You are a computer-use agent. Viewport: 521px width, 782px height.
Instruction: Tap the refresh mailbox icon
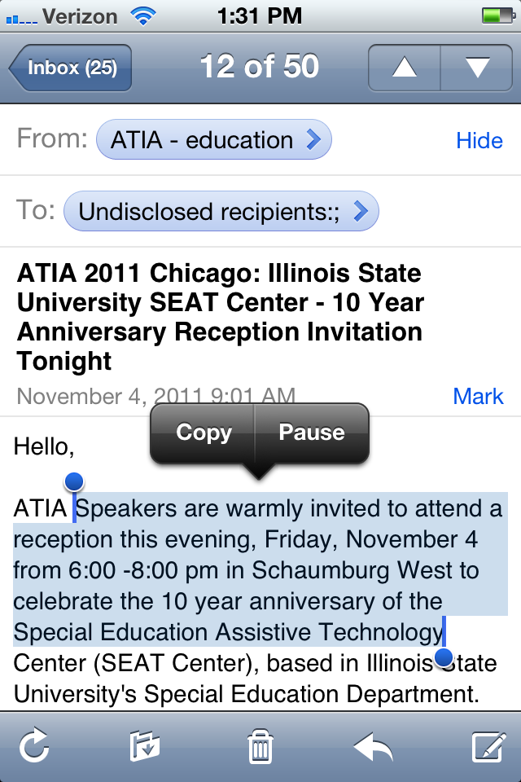point(35,745)
